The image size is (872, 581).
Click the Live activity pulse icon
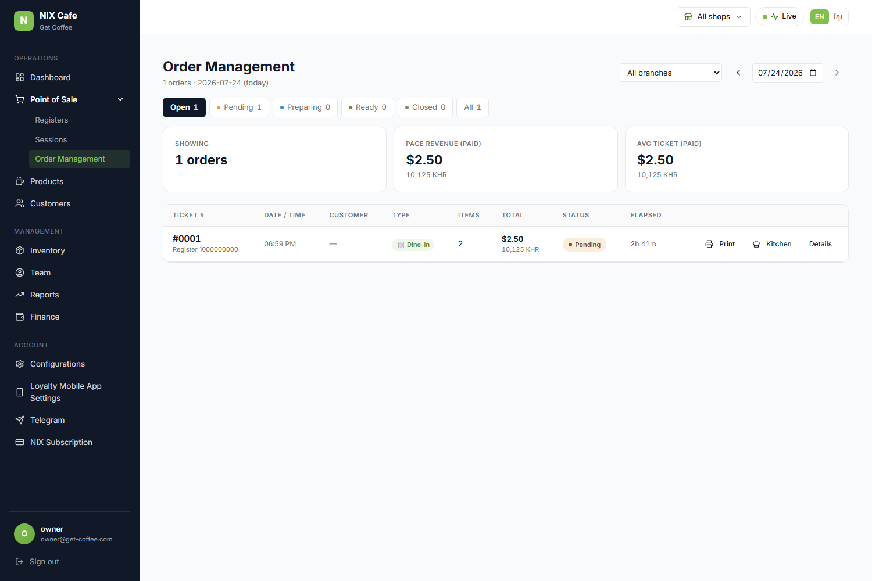point(774,16)
